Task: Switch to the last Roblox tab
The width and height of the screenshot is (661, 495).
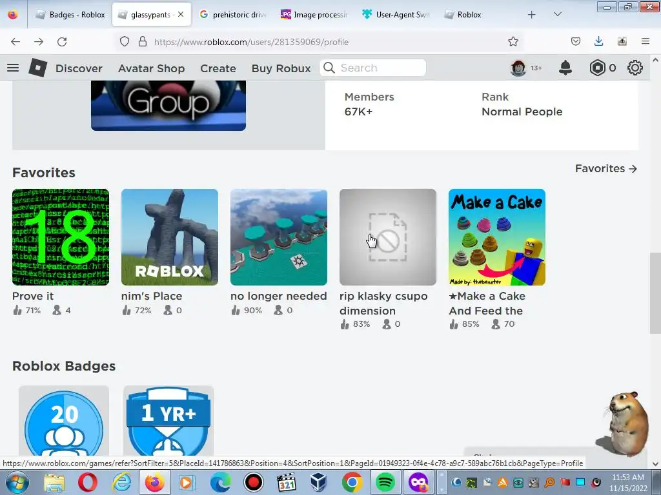Action: pyautogui.click(x=478, y=15)
